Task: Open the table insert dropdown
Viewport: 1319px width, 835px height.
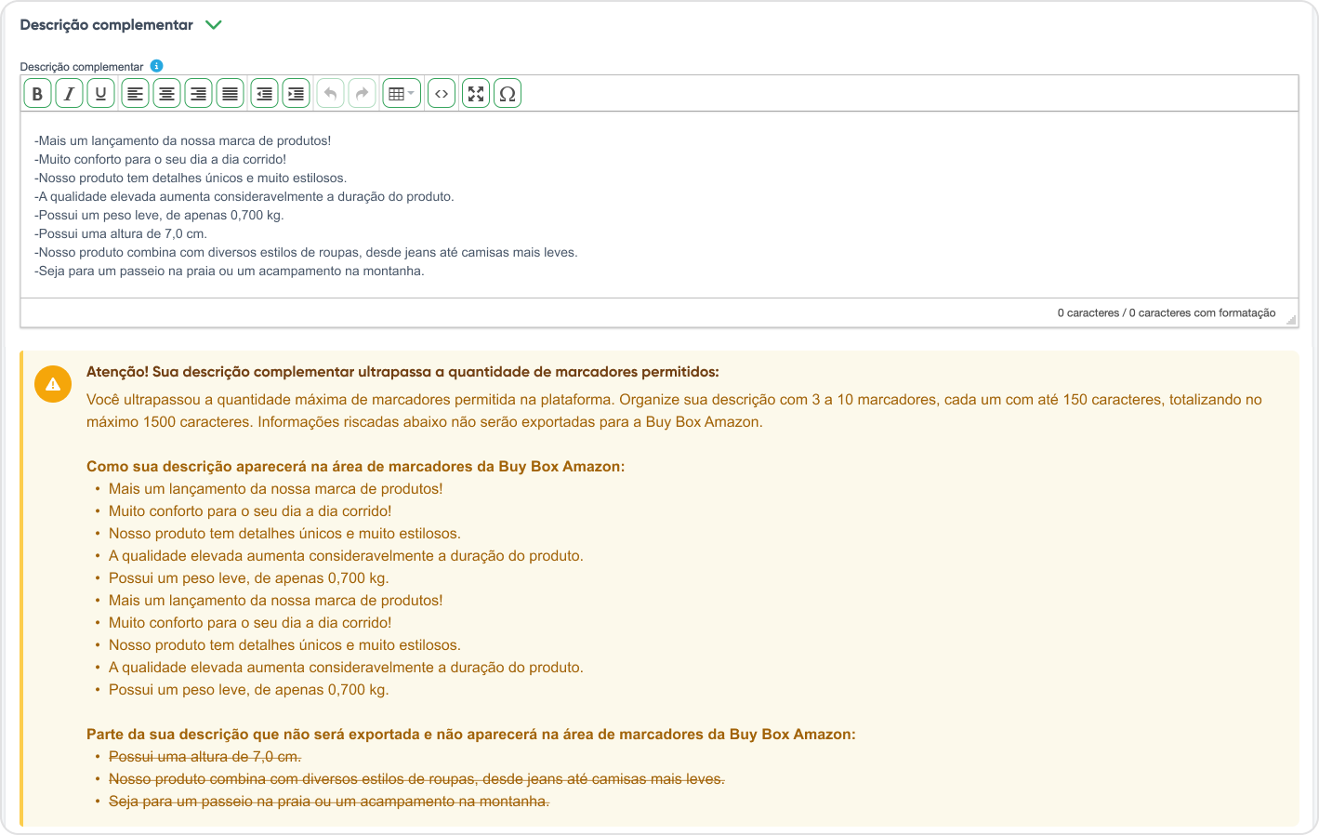Action: 402,94
